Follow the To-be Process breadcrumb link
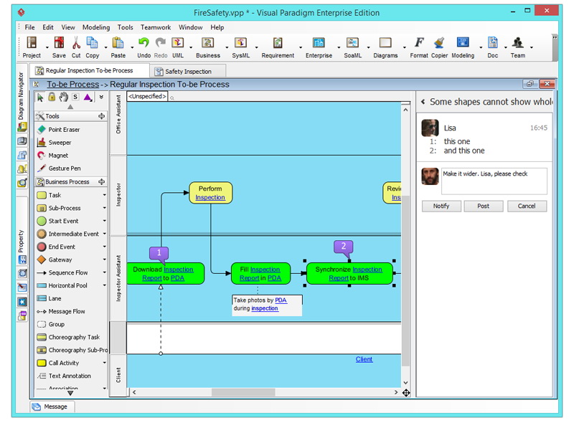 pyautogui.click(x=73, y=84)
